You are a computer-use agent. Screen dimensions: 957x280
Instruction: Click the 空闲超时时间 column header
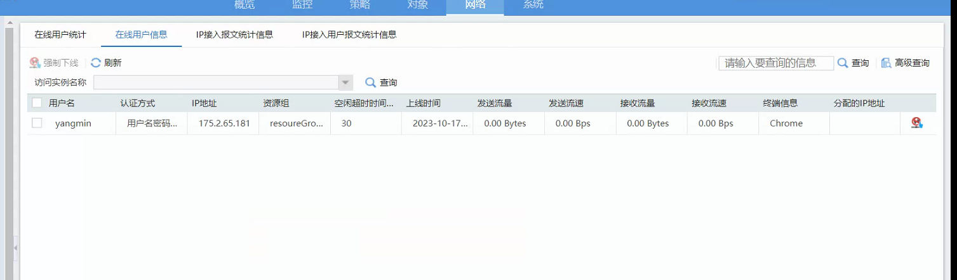(364, 103)
